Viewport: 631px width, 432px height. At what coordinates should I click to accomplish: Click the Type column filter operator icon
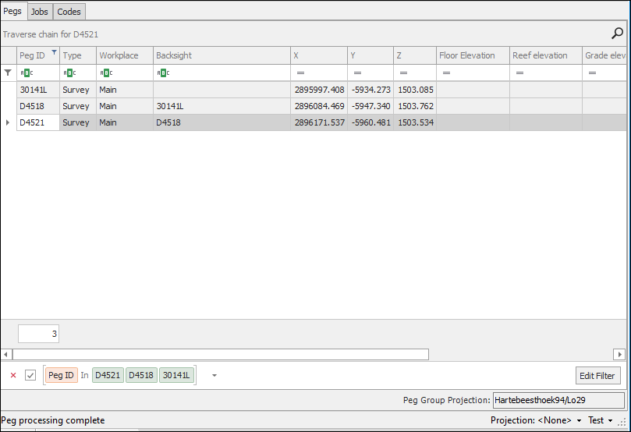pos(69,73)
